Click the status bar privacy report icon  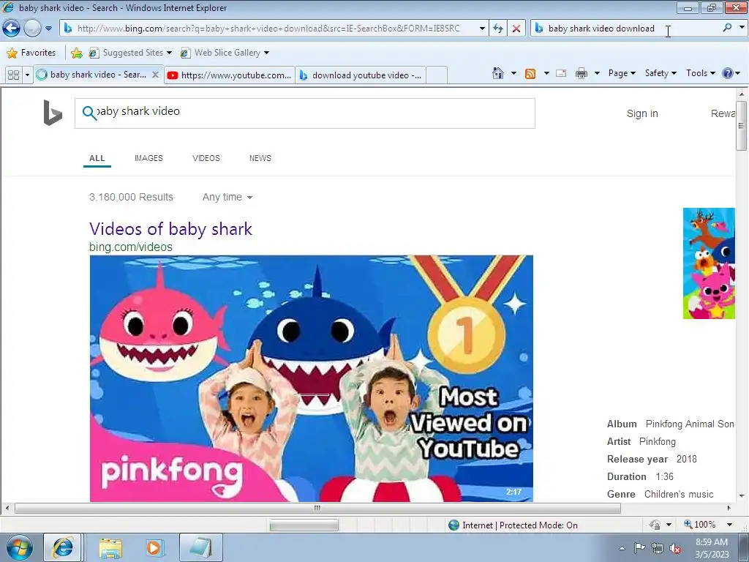pyautogui.click(x=655, y=525)
